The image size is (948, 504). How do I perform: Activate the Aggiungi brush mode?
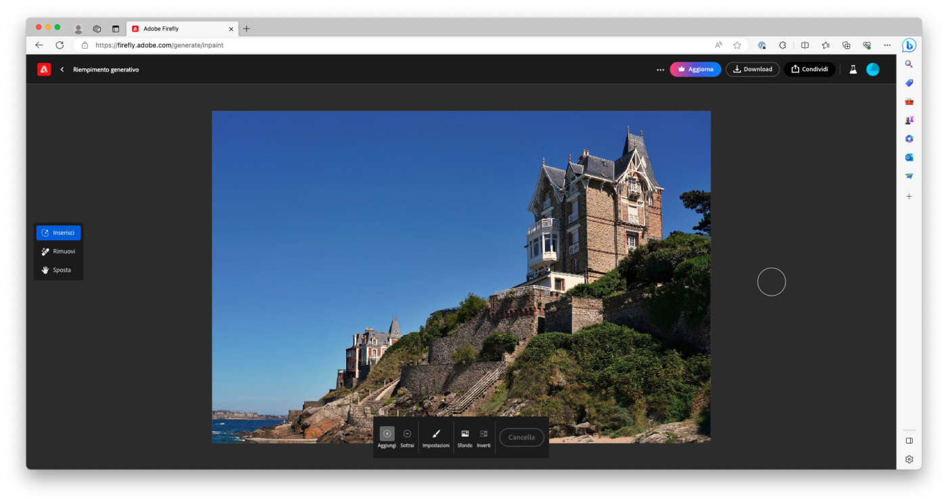click(387, 437)
